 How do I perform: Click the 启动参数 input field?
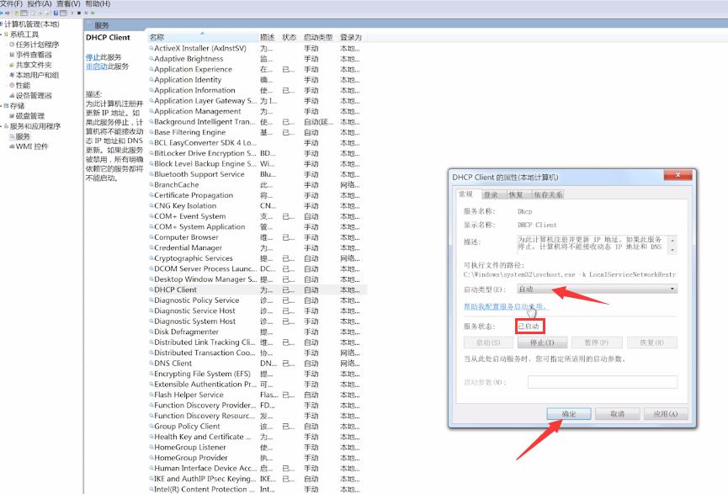603,382
